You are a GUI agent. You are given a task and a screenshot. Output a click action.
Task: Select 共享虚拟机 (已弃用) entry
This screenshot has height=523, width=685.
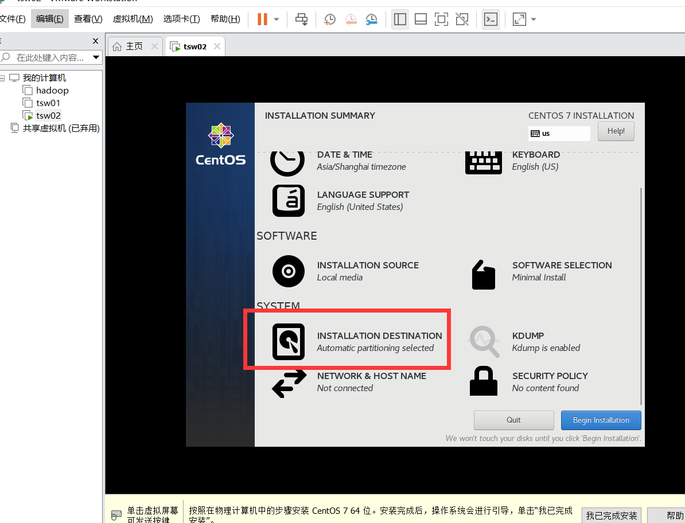(61, 128)
